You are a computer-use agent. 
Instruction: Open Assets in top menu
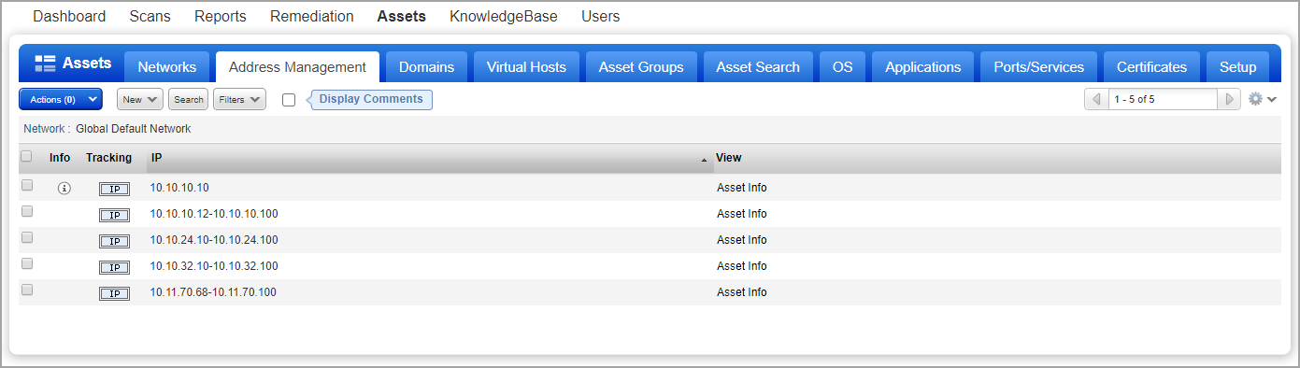pyautogui.click(x=402, y=16)
